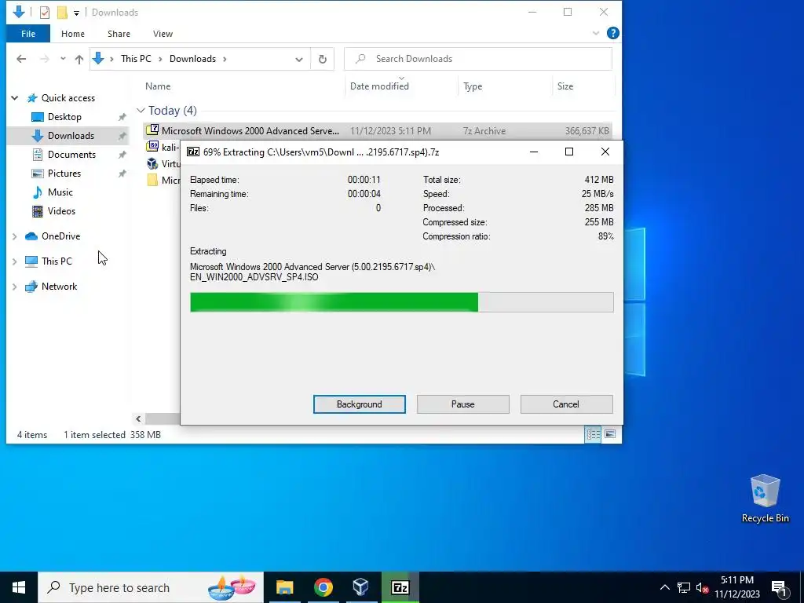Click the pin icon next to Desktop
Screen dimensions: 804x603
point(122,117)
